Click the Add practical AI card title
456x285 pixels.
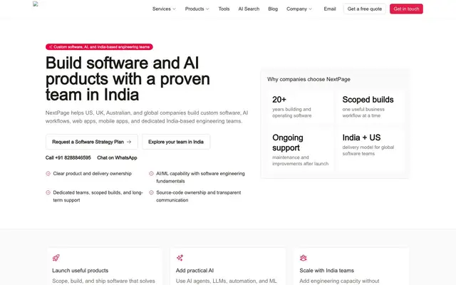(195, 271)
